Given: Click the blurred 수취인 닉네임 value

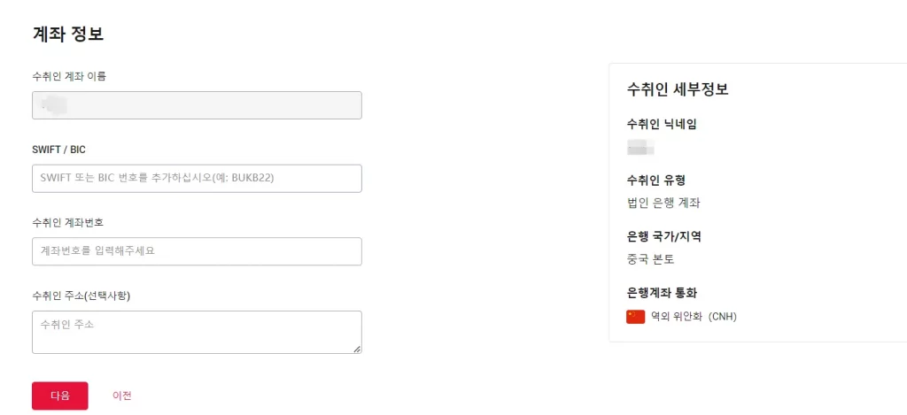Looking at the screenshot, I should click(640, 147).
